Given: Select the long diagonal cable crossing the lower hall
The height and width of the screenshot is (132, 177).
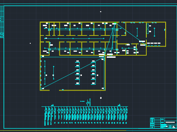Looking at the screenshot, I should point(73,73).
